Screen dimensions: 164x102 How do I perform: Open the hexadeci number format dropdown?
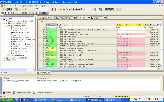tap(102, 18)
